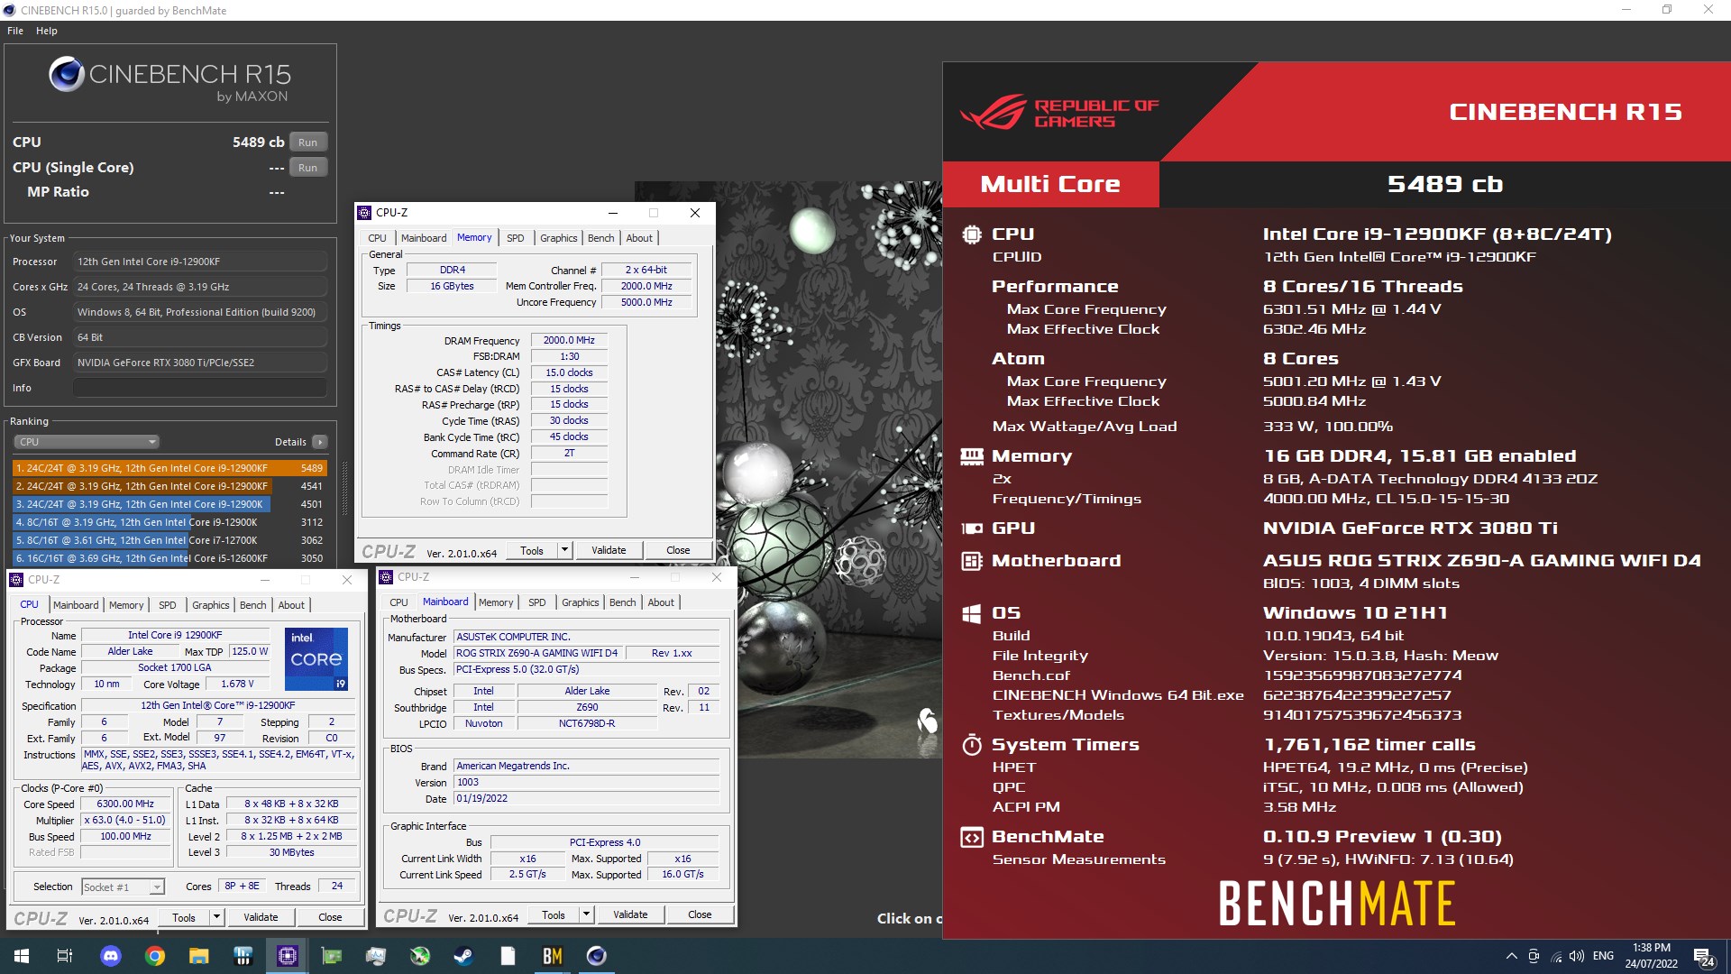Image resolution: width=1731 pixels, height=974 pixels.
Task: Open the Socket #1 selection dropdown
Action: [124, 887]
